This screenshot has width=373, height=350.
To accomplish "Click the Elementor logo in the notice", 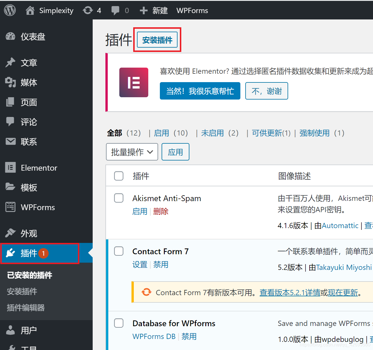I will click(x=134, y=82).
